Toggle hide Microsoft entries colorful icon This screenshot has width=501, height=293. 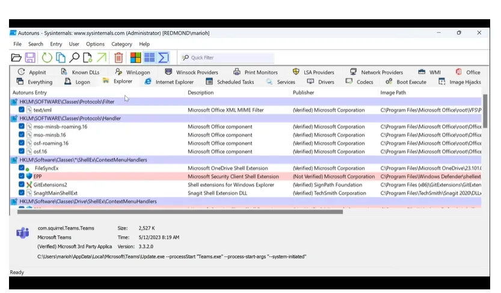[135, 58]
